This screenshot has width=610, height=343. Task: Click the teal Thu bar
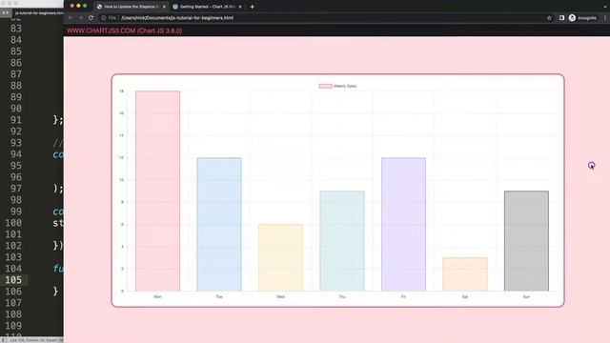point(342,241)
